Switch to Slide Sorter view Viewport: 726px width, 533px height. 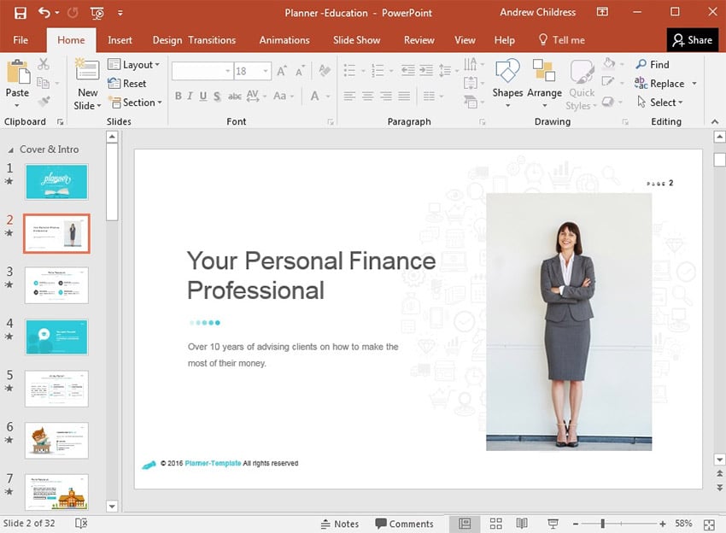point(495,524)
